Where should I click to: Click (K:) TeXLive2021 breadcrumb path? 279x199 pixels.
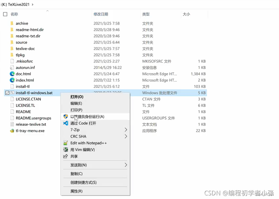tap(15, 5)
